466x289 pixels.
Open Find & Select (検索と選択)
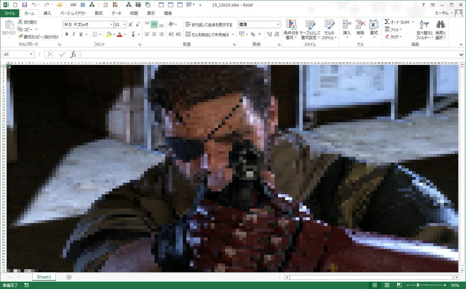pos(440,30)
